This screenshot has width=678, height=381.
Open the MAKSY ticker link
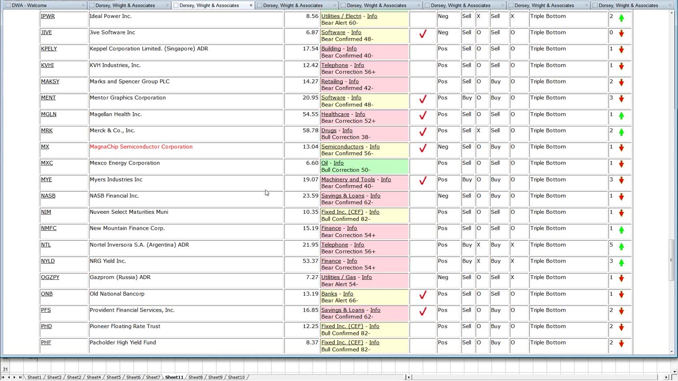pos(50,81)
